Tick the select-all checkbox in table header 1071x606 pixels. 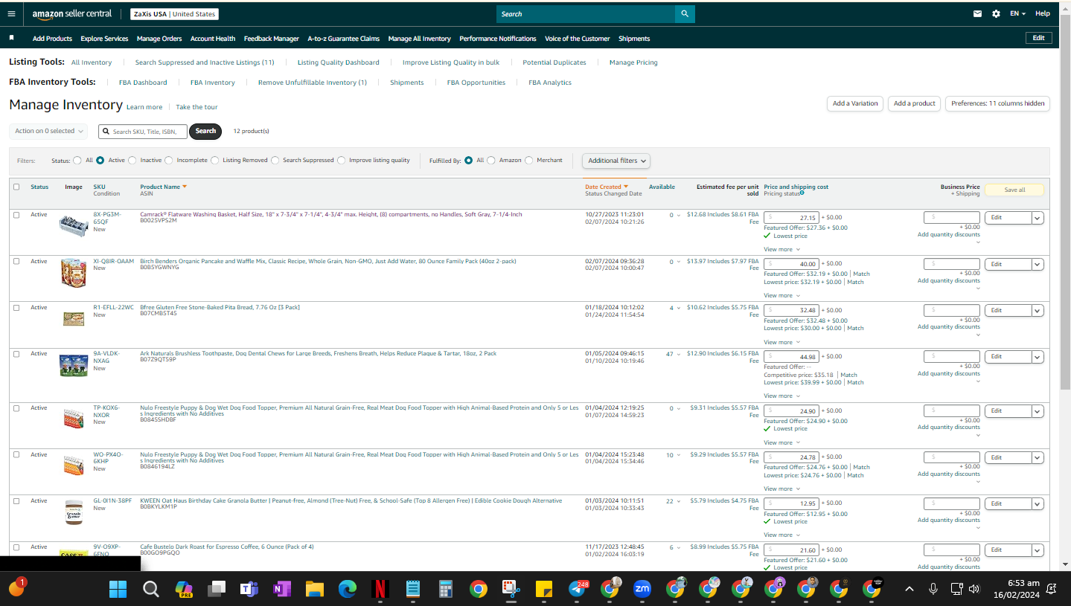(16, 187)
